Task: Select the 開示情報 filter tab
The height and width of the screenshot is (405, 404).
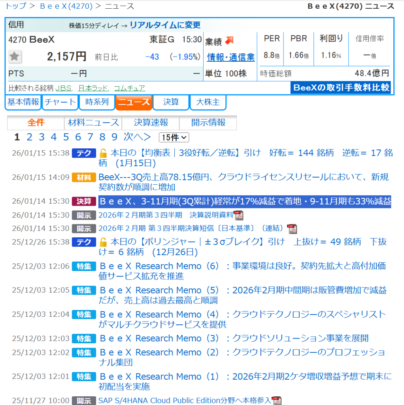Action: 208,123
